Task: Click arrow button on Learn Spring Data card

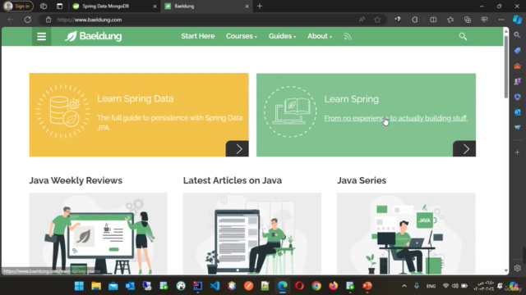Action: click(238, 149)
